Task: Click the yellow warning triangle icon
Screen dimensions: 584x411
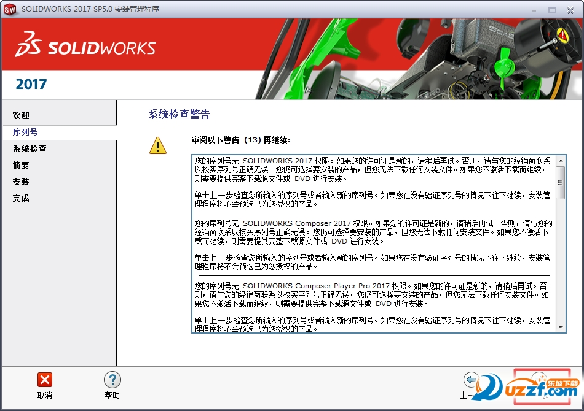Action: point(157,145)
